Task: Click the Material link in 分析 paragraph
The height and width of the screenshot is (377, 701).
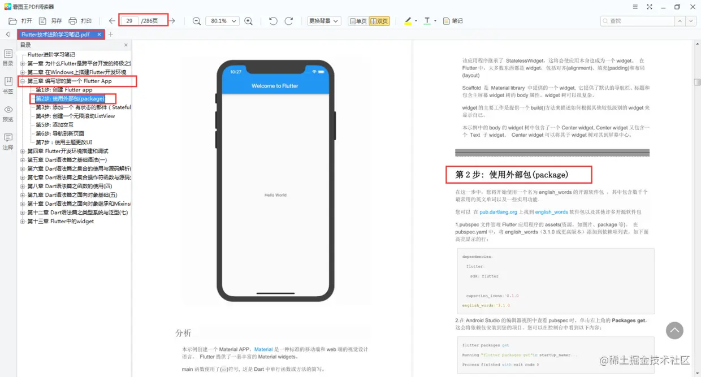Action: pos(263,349)
